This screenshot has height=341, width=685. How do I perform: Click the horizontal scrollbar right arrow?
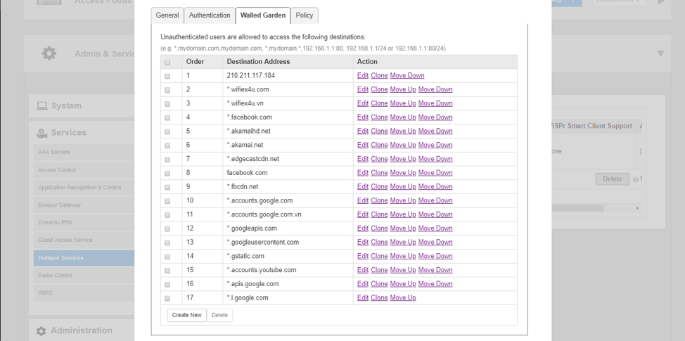click(637, 208)
